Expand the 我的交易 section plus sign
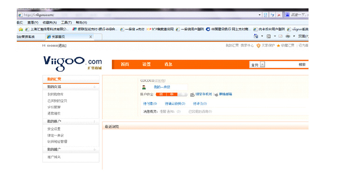 95,87
